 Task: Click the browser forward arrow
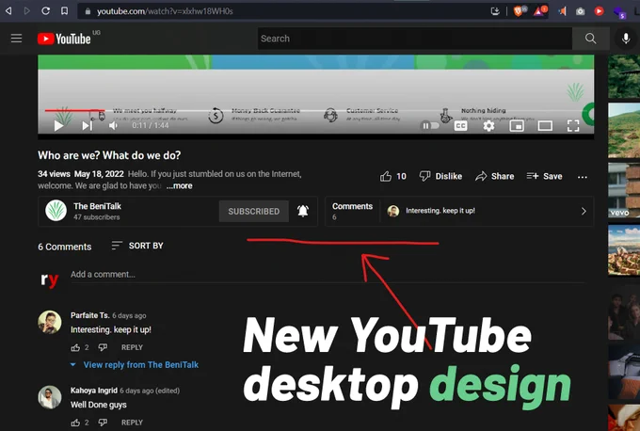pos(27,11)
